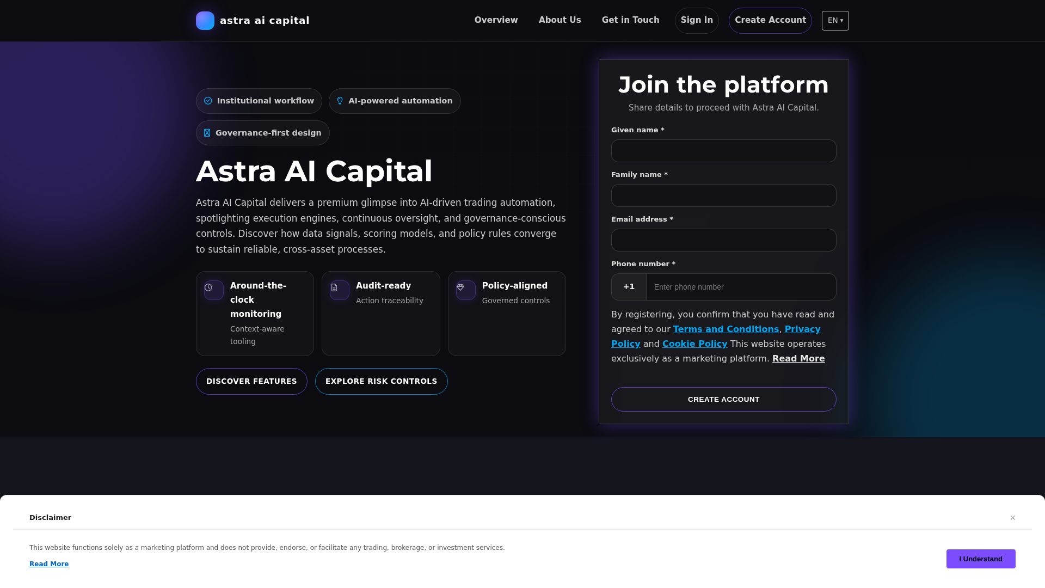Click the DISCOVER FEATURES button
1045x588 pixels.
click(x=251, y=381)
